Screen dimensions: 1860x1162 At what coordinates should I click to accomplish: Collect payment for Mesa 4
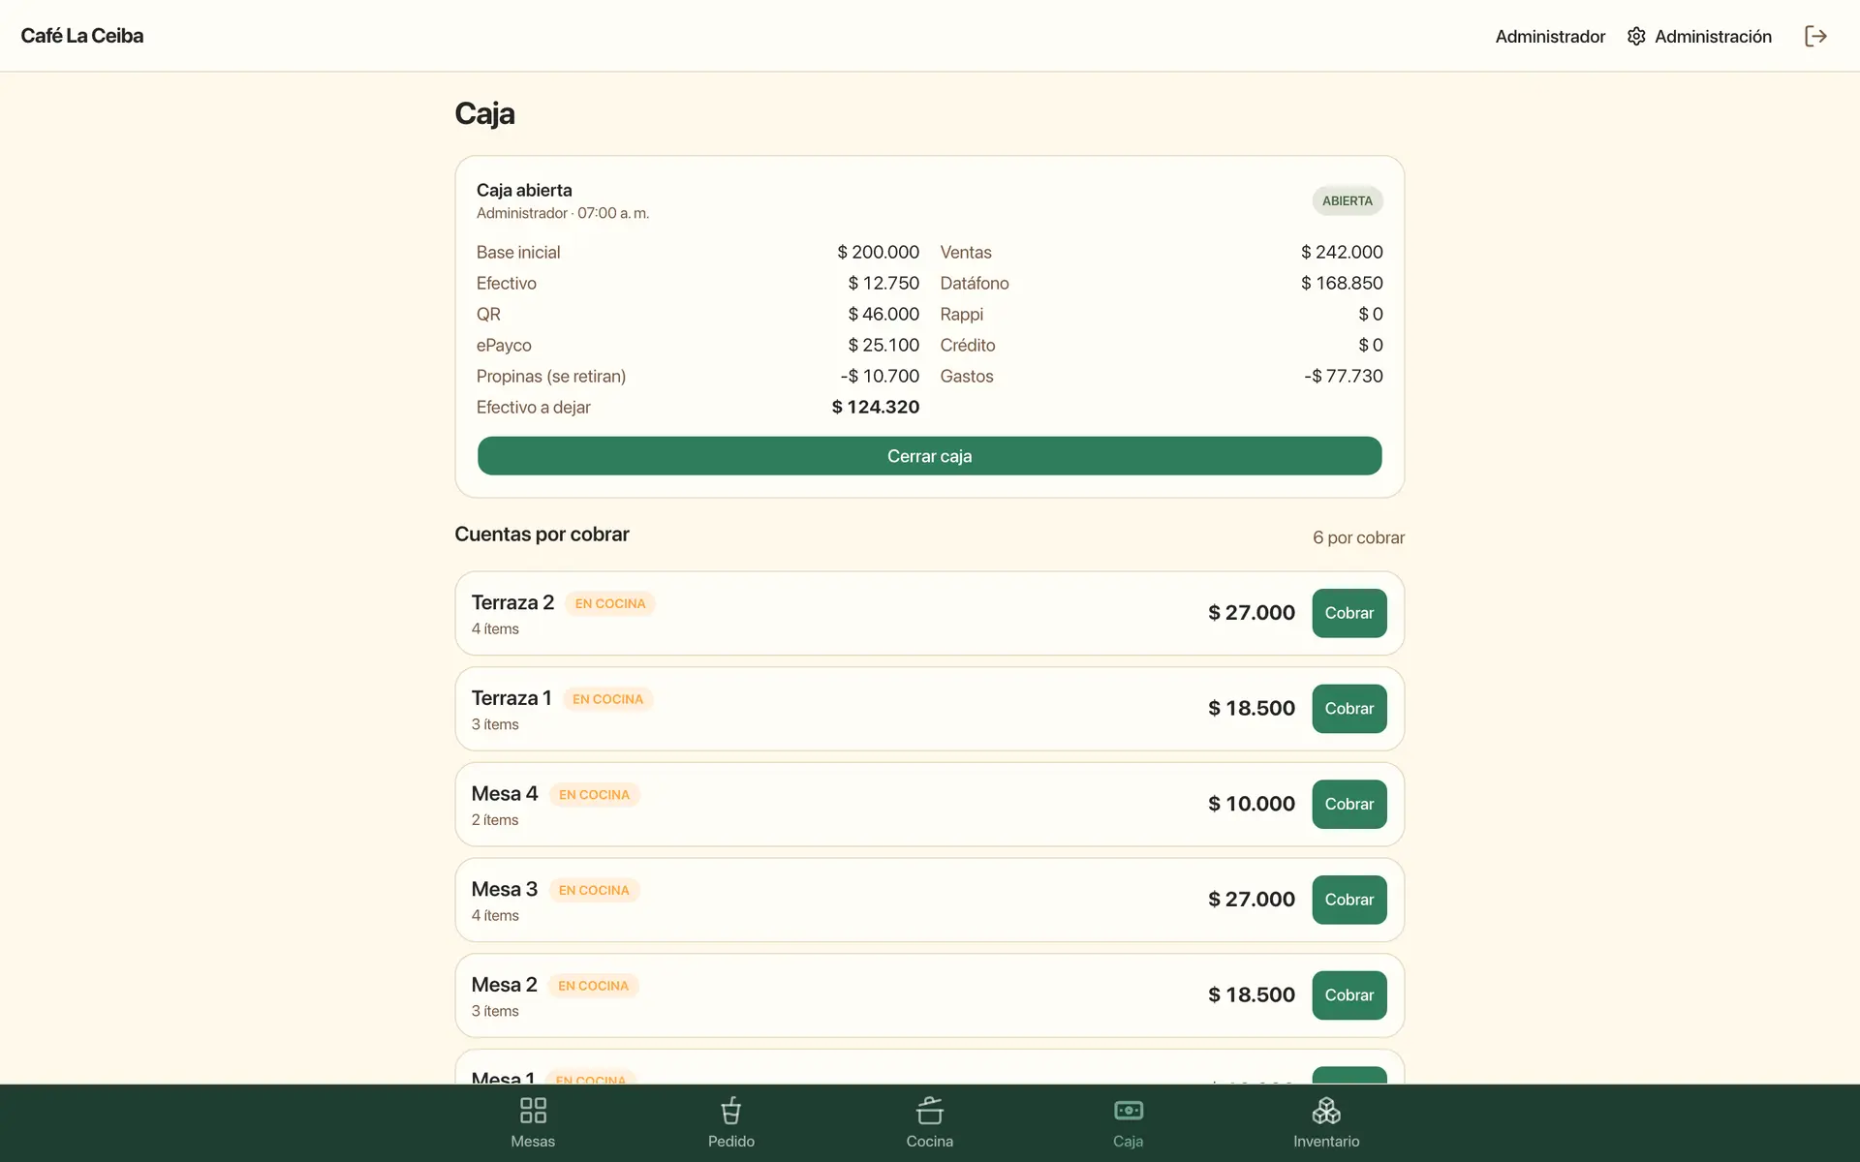[1349, 804]
